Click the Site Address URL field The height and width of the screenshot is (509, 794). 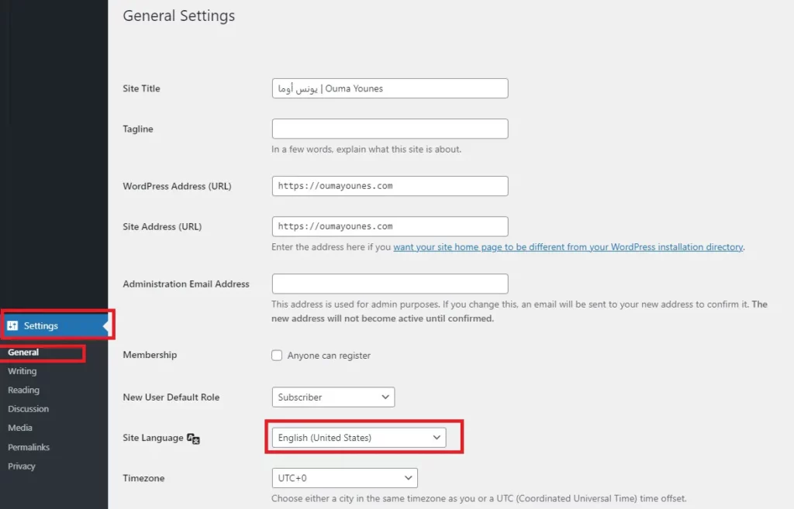coord(390,227)
